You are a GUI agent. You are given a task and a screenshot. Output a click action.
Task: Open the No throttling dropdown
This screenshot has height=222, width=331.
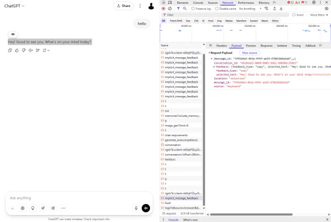point(250,9)
